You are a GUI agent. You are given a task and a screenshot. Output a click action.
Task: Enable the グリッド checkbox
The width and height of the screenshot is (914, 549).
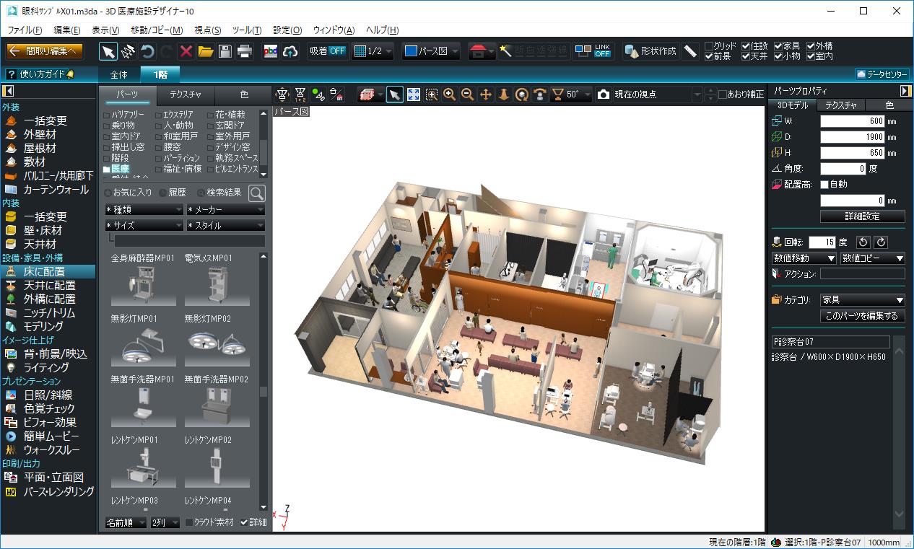(709, 46)
